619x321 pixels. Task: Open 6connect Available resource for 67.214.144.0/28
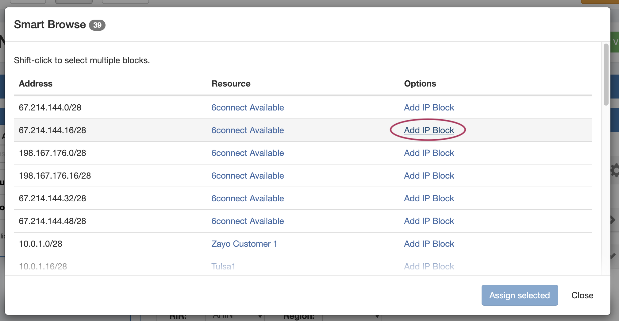pos(248,108)
